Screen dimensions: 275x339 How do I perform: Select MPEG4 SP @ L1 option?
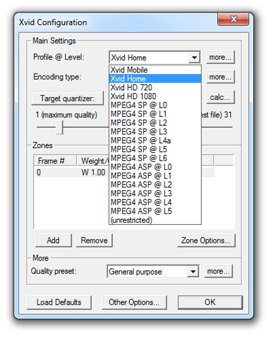[155, 114]
